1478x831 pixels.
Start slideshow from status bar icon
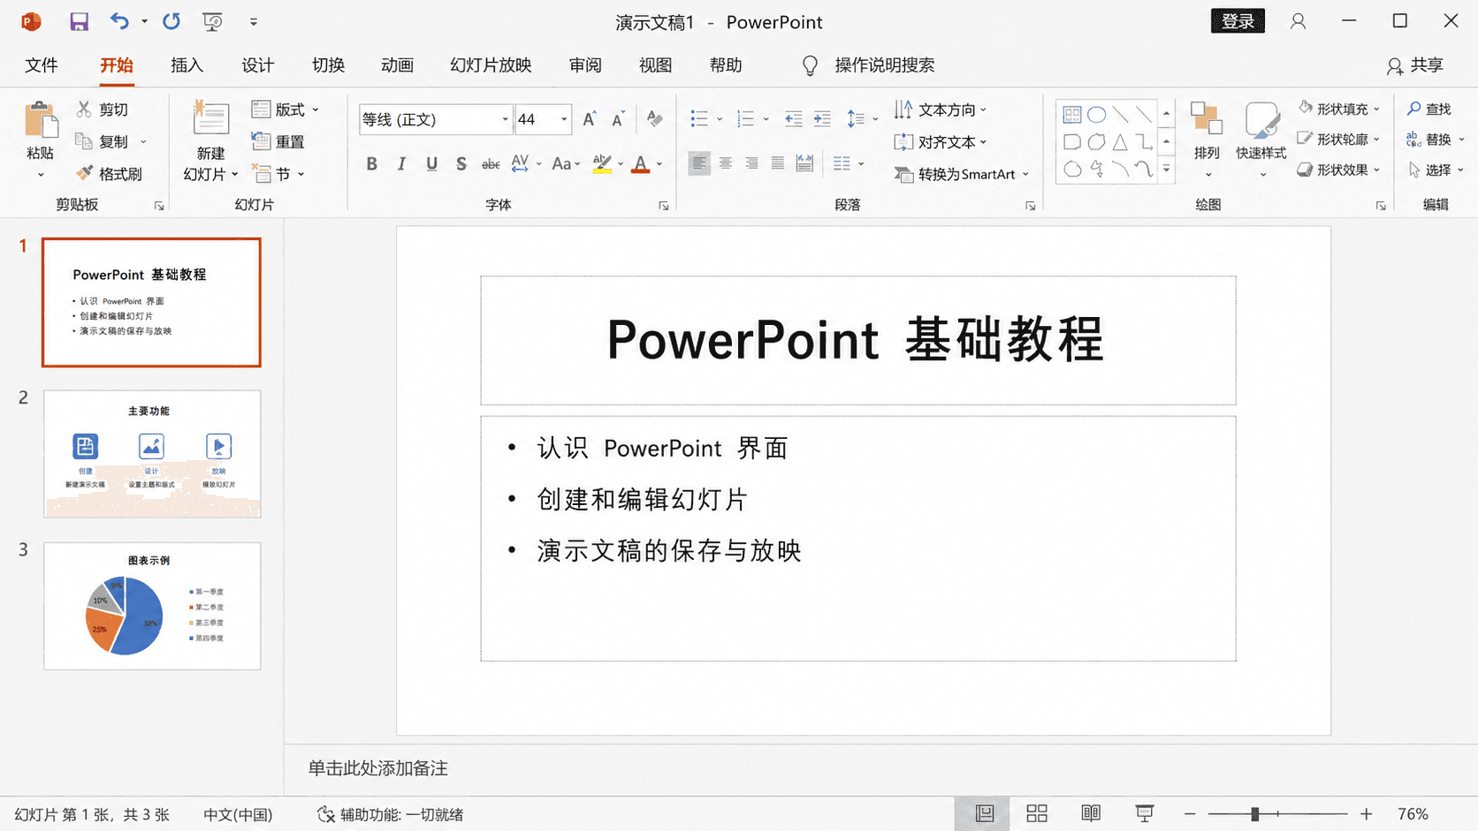point(1145,813)
